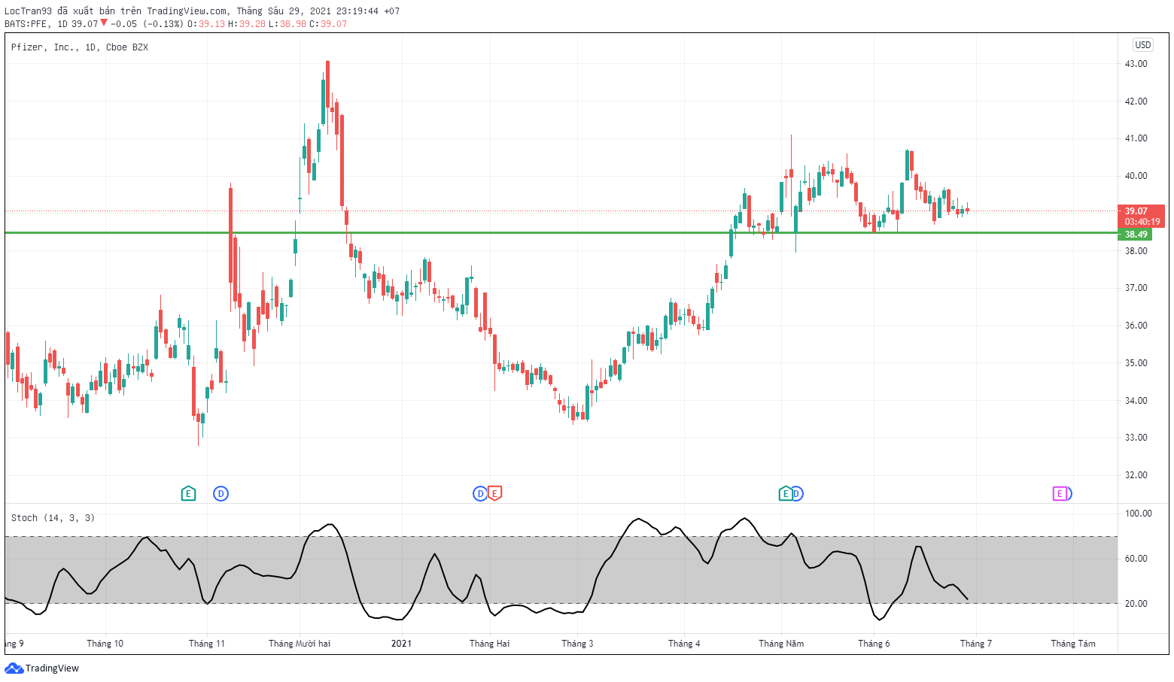
Task: Click the 43.00 price axis label
Action: tap(1136, 64)
